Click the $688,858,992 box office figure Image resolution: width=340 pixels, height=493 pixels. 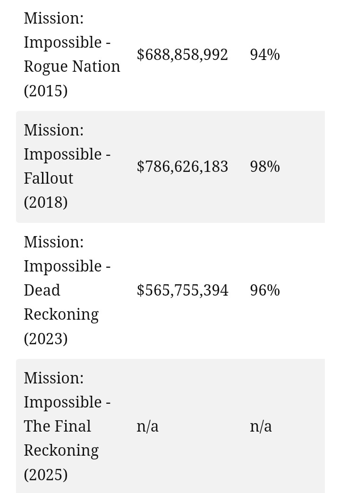point(182,54)
